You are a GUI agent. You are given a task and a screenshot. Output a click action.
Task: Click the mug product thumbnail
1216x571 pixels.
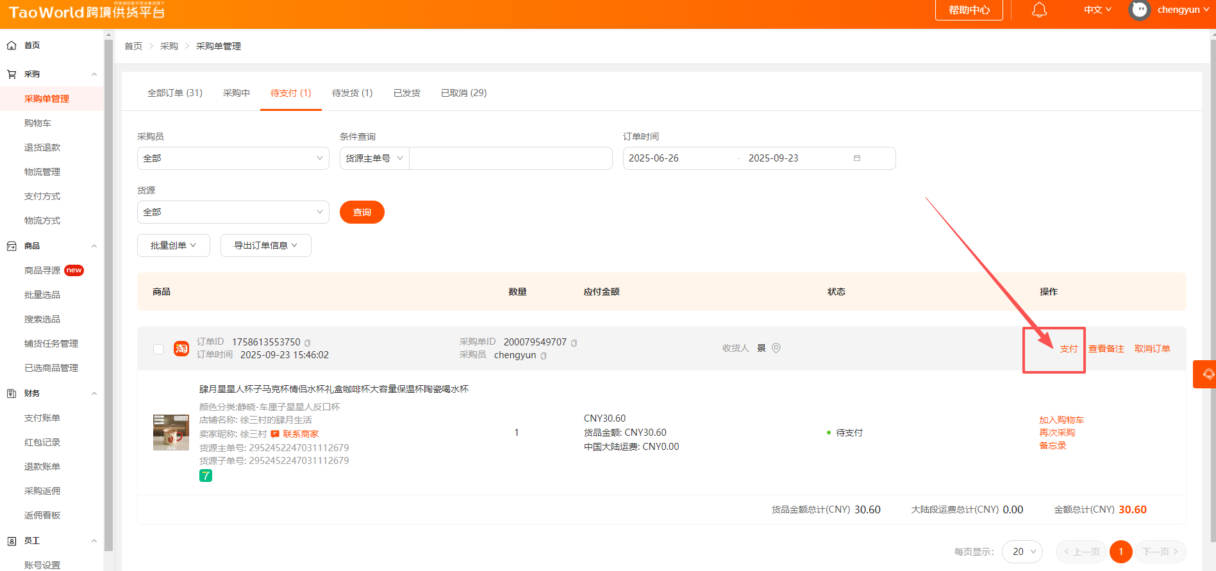(171, 433)
